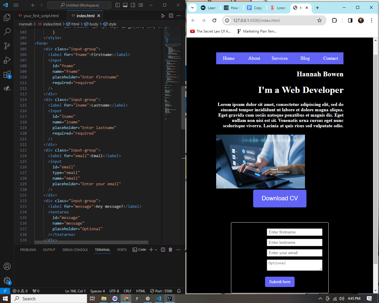Open the Search view in VS Code
379x303 pixels.
click(x=7, y=31)
